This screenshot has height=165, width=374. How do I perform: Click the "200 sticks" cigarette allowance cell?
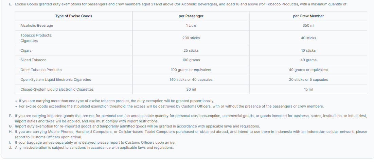coord(191,38)
